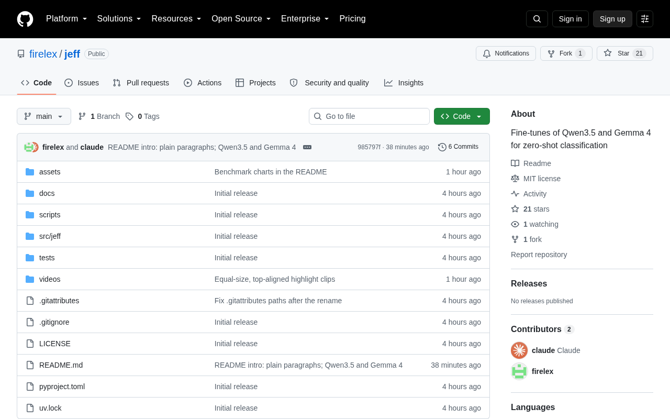Click the GitHub logo icon
The height and width of the screenshot is (419, 670).
click(x=25, y=19)
